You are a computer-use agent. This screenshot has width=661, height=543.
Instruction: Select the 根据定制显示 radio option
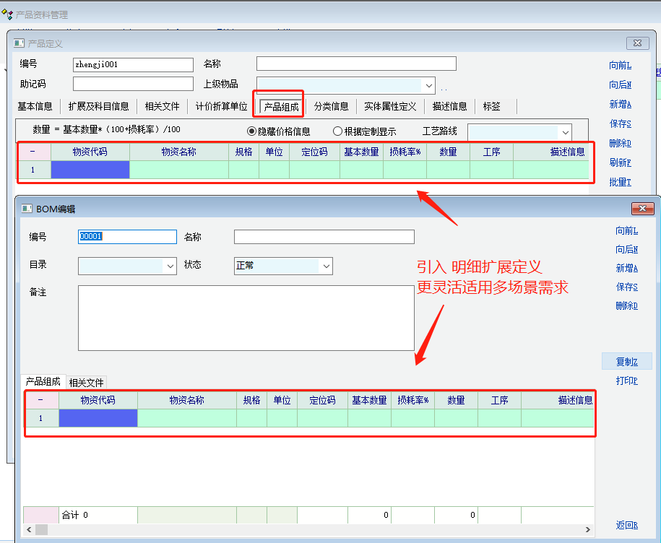click(x=337, y=131)
